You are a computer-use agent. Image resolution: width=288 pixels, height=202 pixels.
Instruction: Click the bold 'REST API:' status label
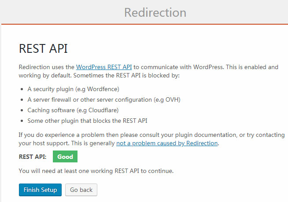33,157
